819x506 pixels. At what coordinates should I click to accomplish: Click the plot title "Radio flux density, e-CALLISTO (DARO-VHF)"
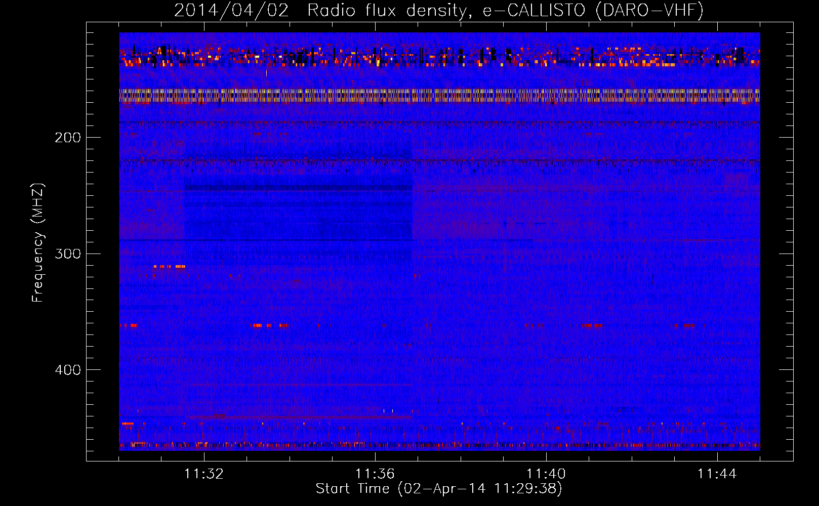click(x=505, y=11)
